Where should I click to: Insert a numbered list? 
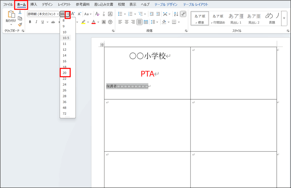coord(130,14)
